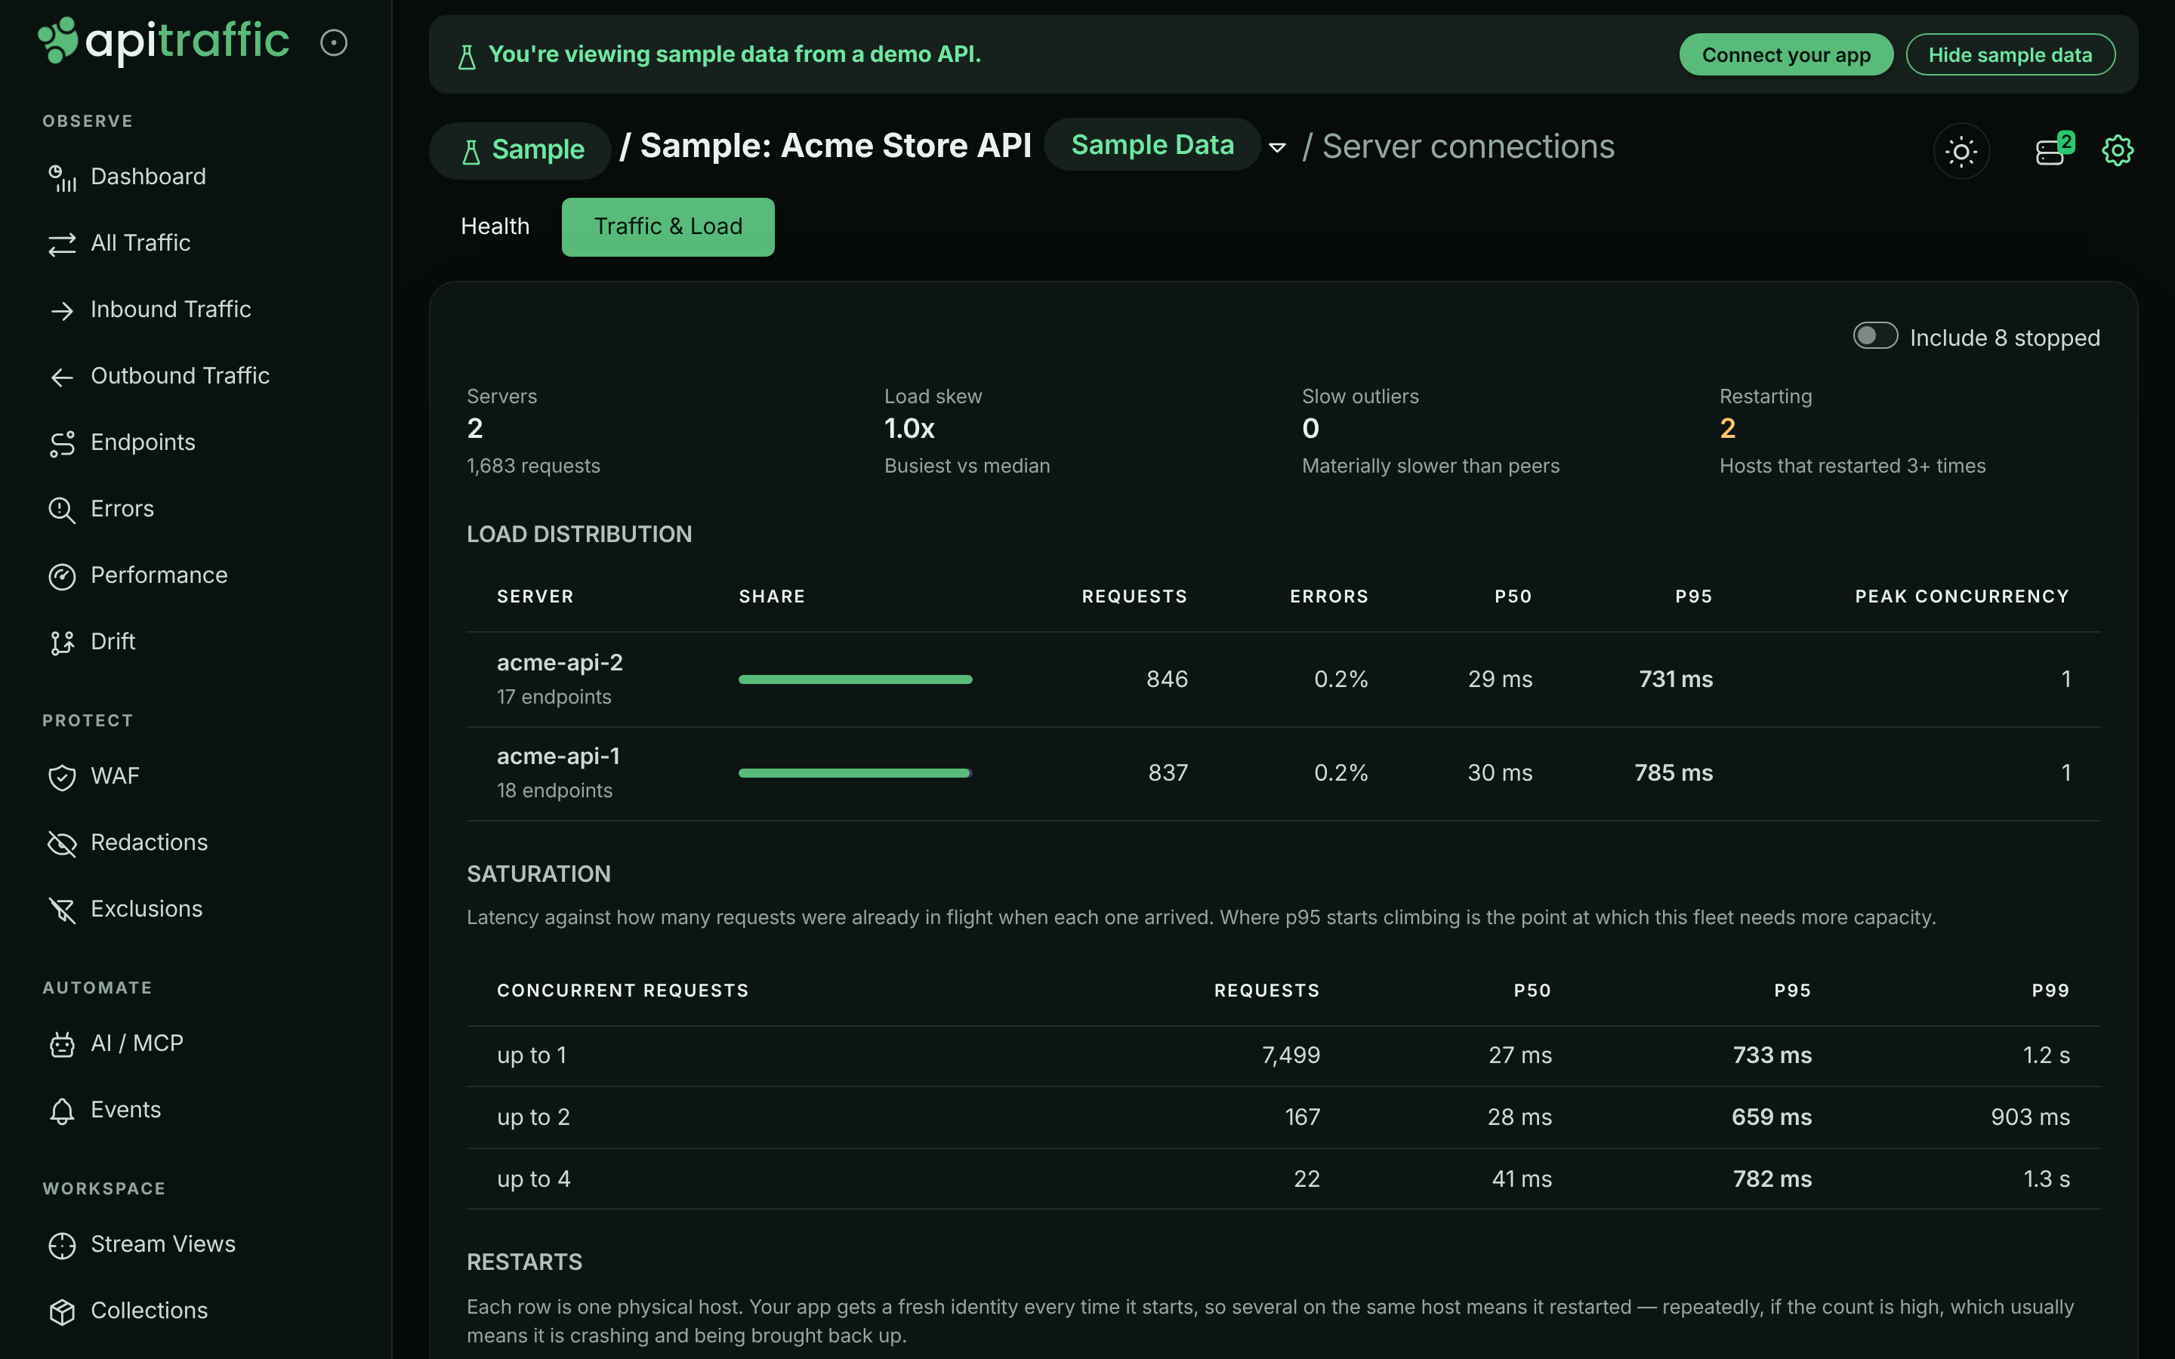This screenshot has height=1359, width=2175.
Task: Click the PEAK CONCURRENCY column header
Action: pos(1962,596)
